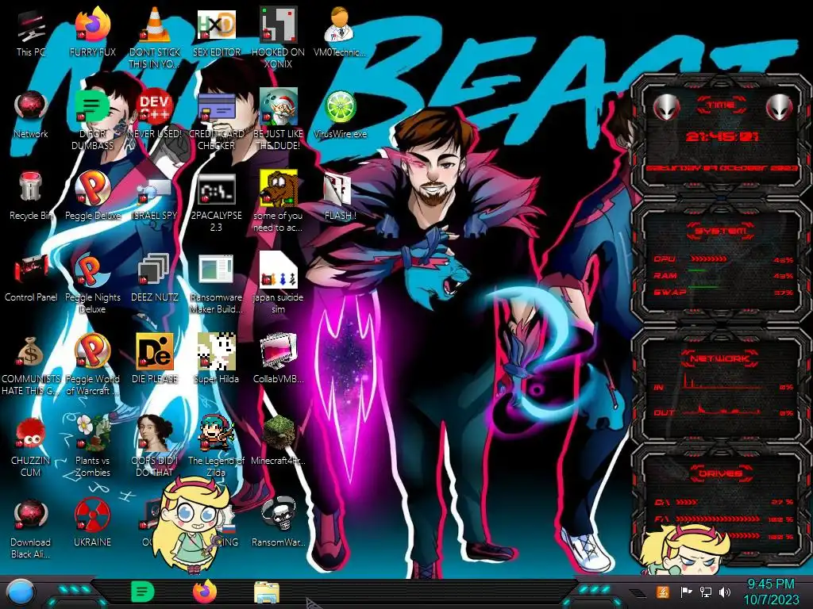The width and height of the screenshot is (813, 609).
Task: Click the SYSTEM widget header
Action: [x=721, y=231]
